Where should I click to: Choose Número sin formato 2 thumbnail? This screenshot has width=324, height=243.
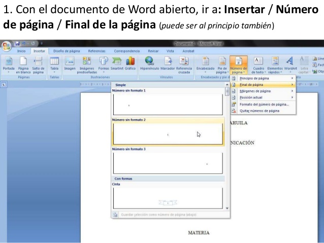(x=168, y=134)
